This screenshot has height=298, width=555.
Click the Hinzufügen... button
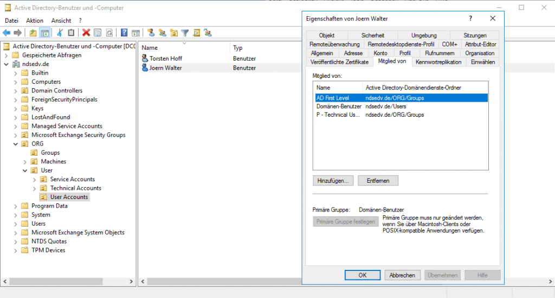333,180
